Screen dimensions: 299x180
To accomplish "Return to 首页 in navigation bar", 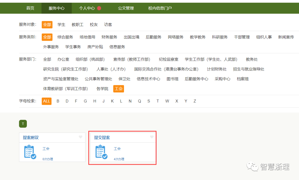I will click(30, 8).
